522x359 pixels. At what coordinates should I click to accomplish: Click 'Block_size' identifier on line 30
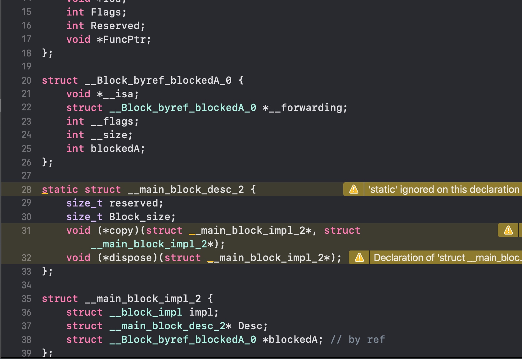140,217
